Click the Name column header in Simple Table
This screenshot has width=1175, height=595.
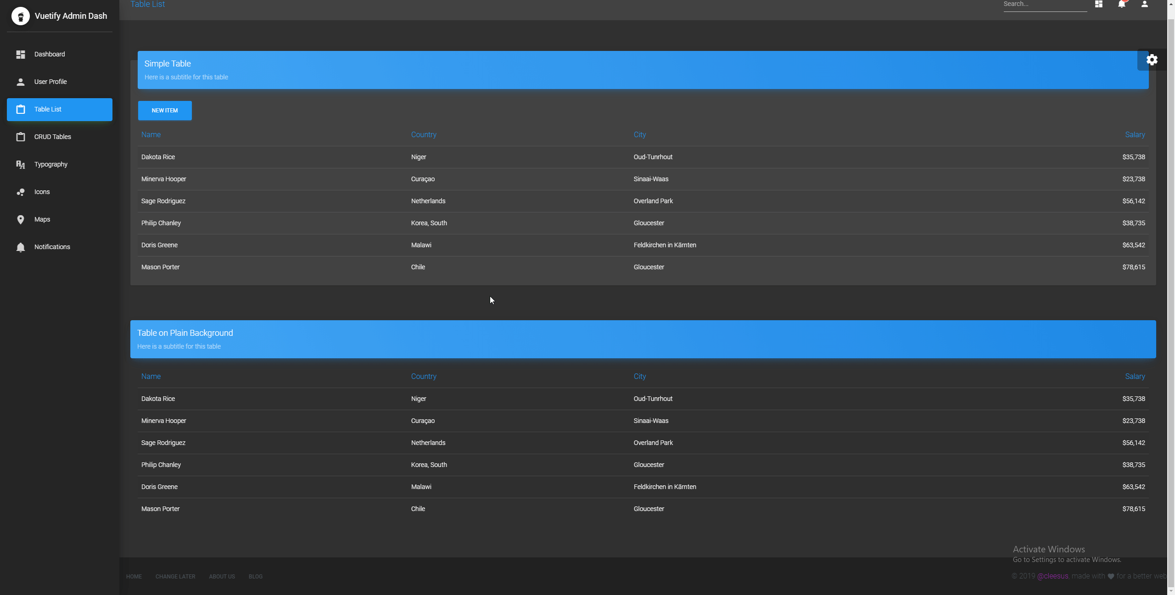tap(151, 135)
